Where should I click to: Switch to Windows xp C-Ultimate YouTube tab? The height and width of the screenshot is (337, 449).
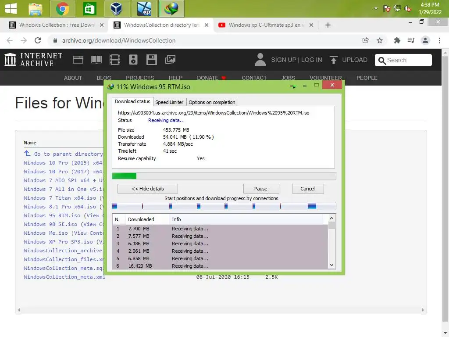[x=267, y=25]
